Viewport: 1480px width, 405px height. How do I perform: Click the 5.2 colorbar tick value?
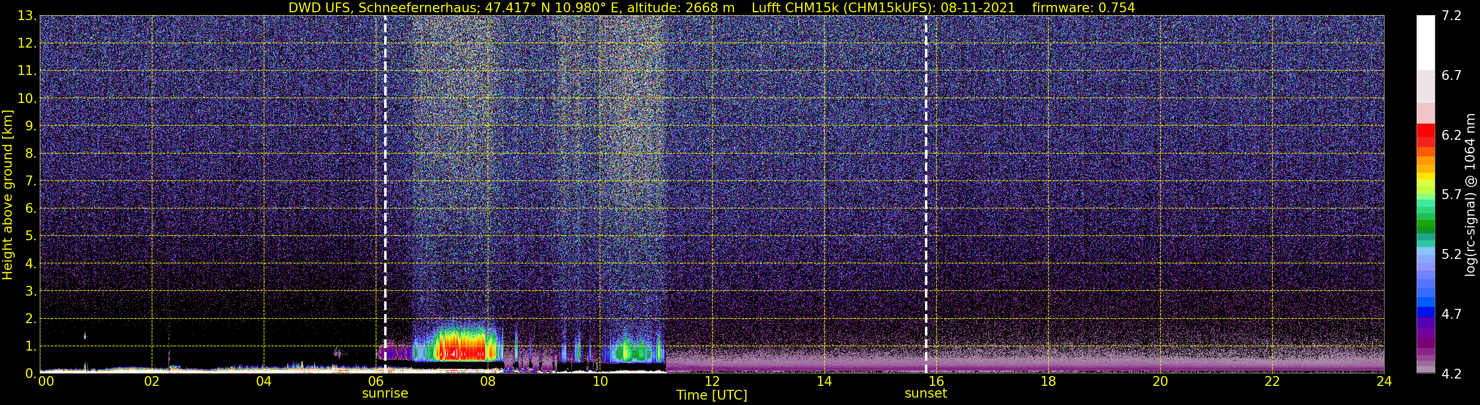point(1452,254)
